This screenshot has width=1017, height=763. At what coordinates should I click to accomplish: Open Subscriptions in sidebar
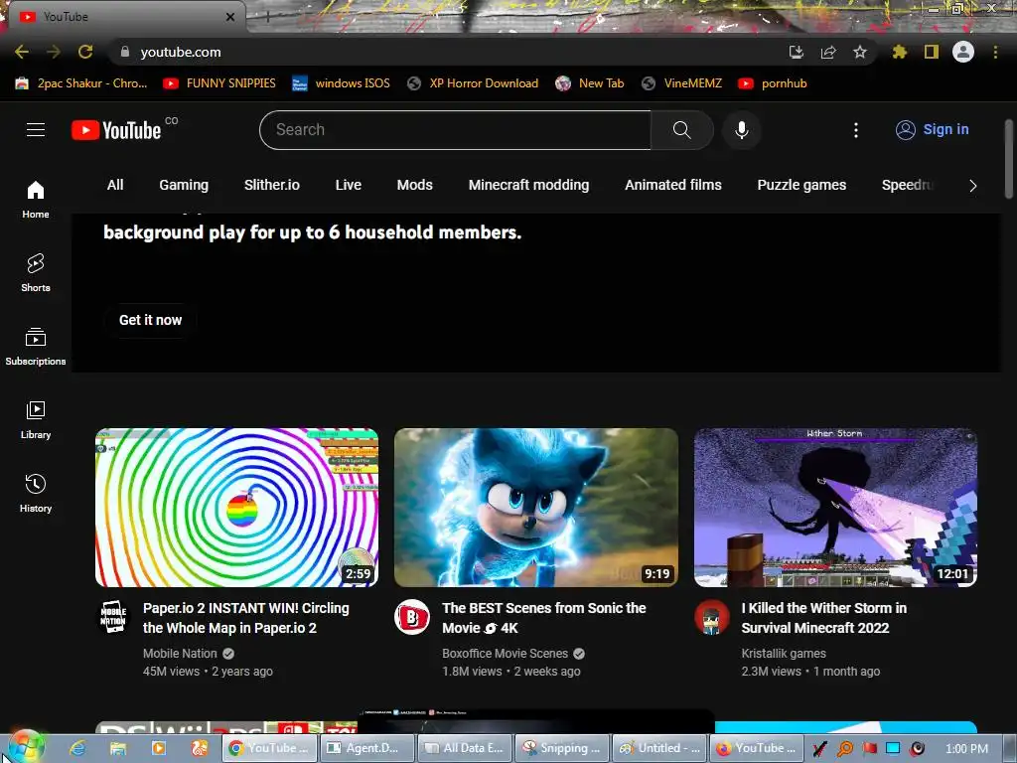coord(36,347)
